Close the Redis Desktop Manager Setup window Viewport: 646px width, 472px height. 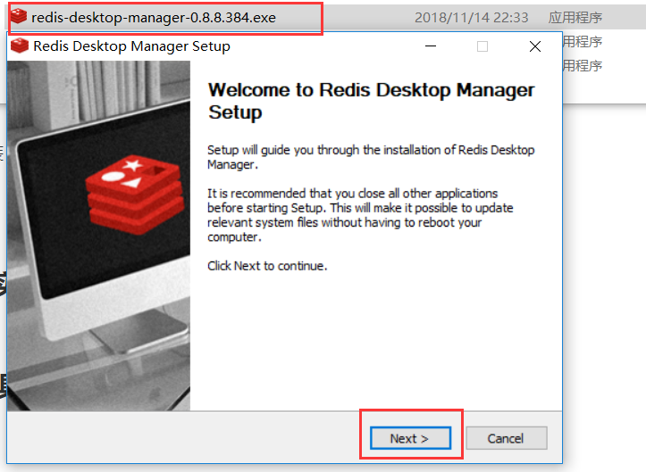click(535, 46)
